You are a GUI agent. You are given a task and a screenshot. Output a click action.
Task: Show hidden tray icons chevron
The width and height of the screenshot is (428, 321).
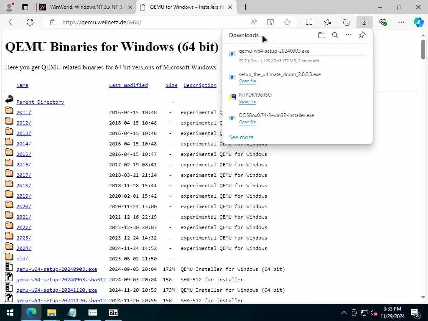[344, 313]
